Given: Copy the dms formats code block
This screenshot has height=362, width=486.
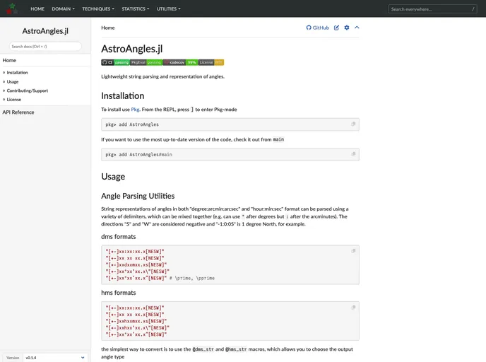Looking at the screenshot, I should (x=353, y=251).
